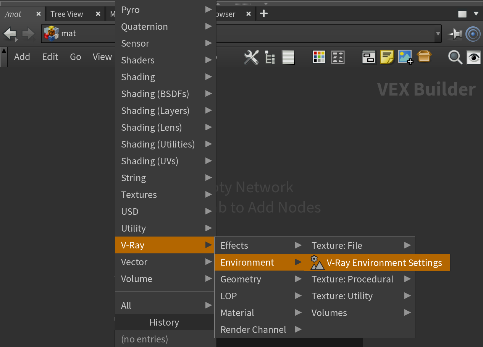Open Texture: Utility submenu

tap(360, 296)
